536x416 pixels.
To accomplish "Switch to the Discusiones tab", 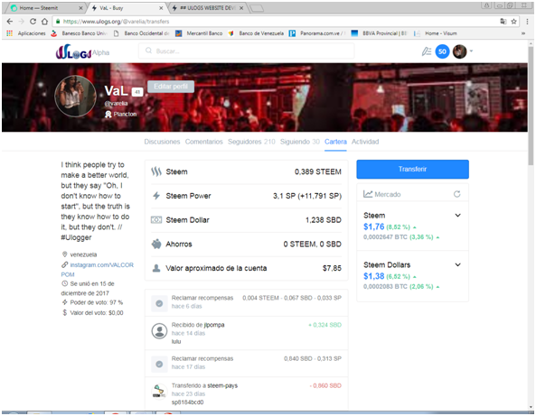I will click(x=162, y=142).
